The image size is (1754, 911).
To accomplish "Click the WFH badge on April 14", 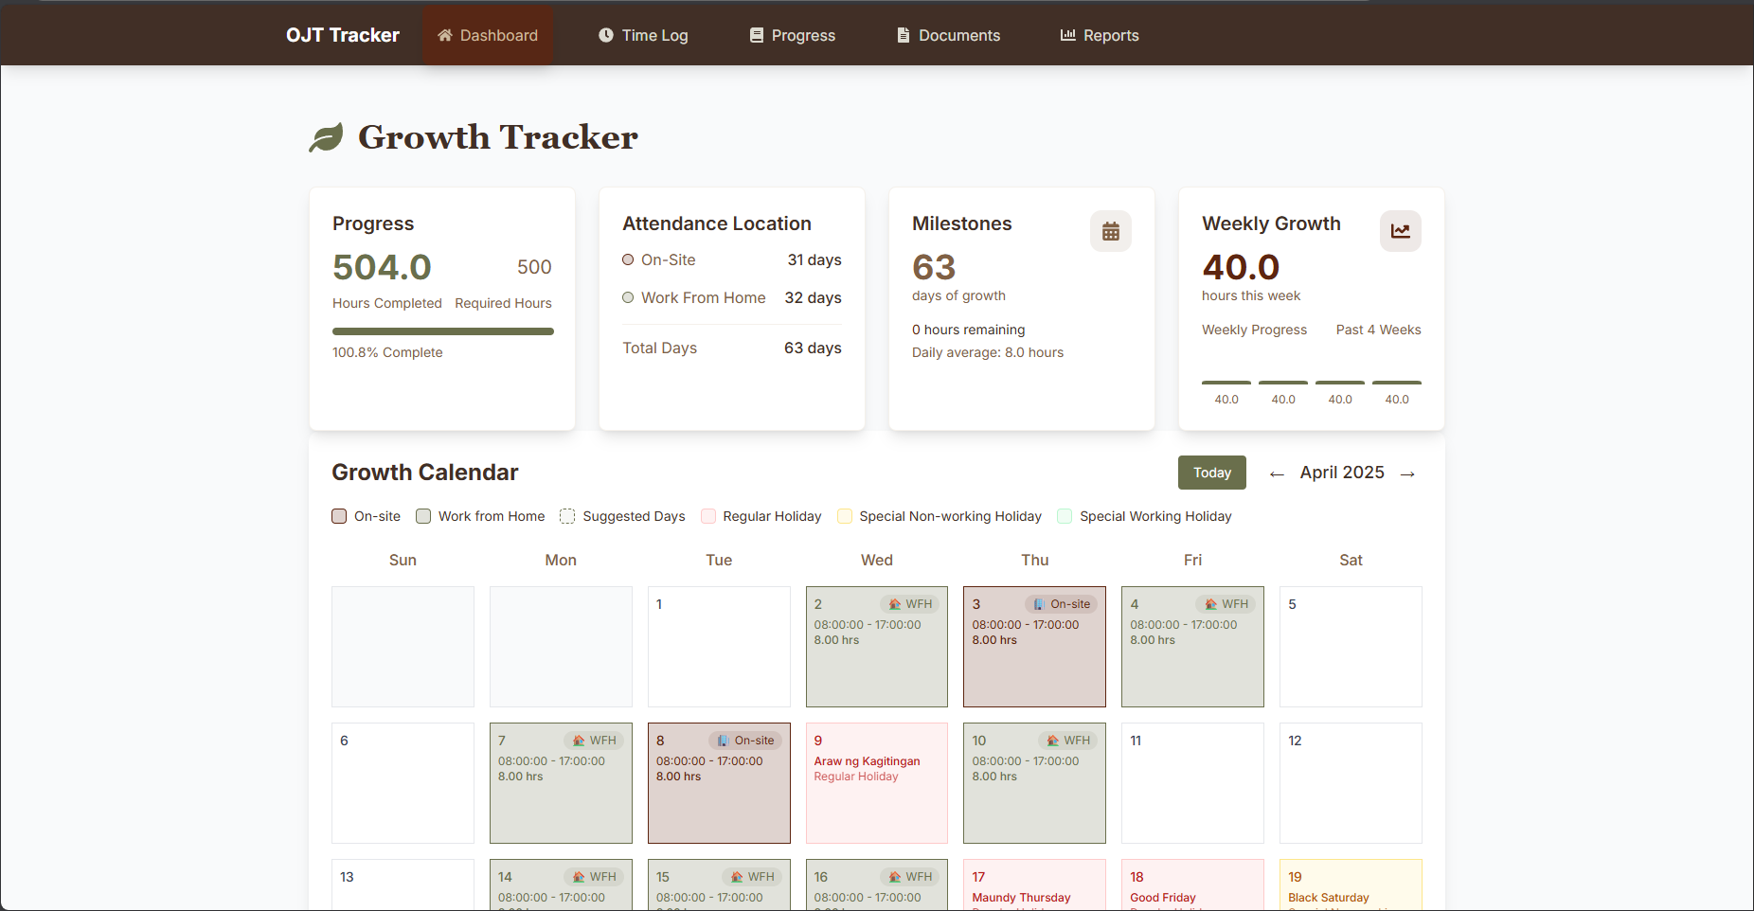I will click(594, 877).
